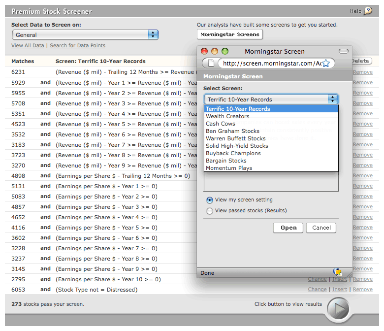Click the match count 6231

(18, 72)
